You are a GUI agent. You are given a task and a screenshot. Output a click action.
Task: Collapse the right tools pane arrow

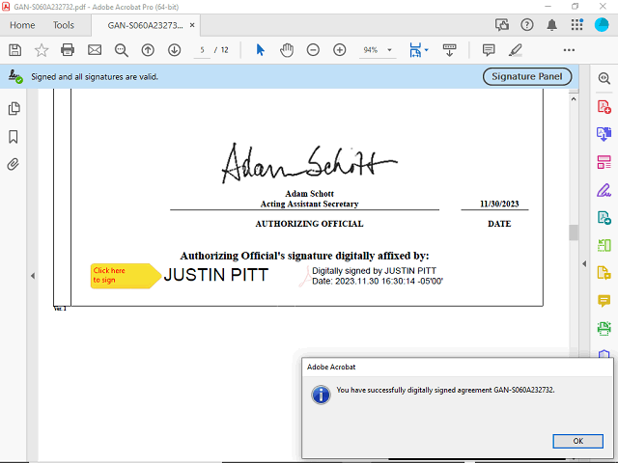[x=584, y=263]
